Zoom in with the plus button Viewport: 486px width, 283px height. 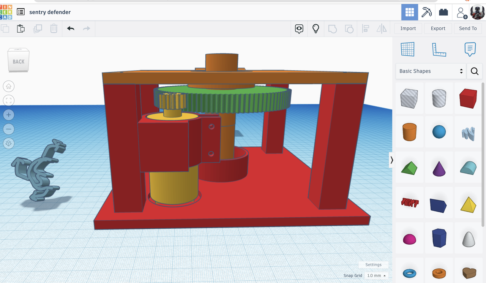[x=9, y=115]
